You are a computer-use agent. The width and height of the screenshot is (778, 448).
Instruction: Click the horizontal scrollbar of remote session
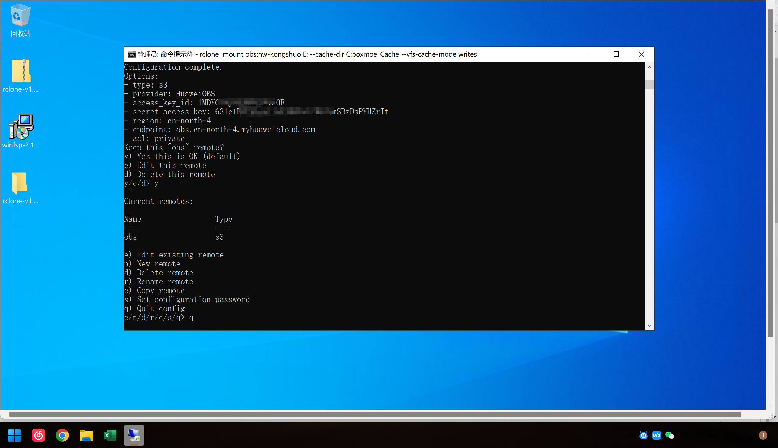[x=374, y=414]
